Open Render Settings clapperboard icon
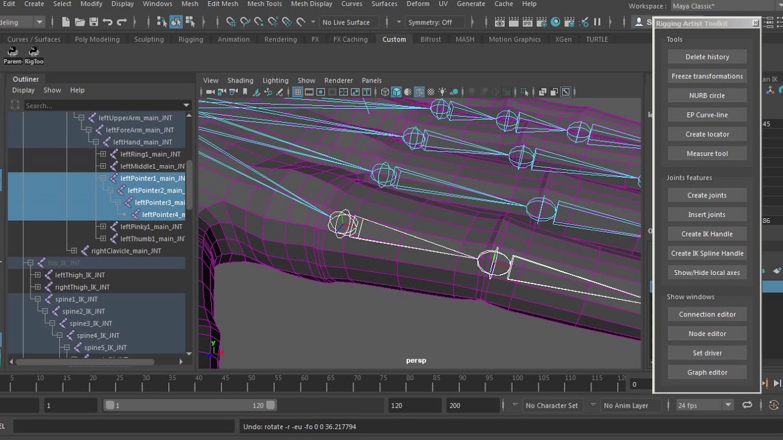The width and height of the screenshot is (783, 440). tap(543, 22)
